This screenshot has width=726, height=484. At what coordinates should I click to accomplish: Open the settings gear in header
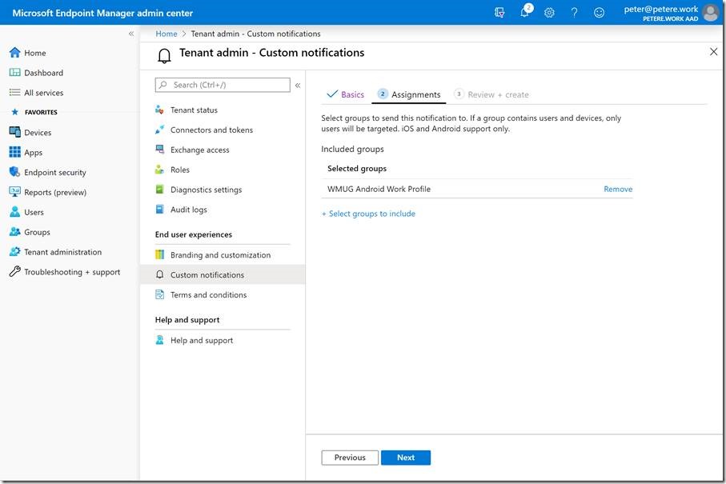tap(549, 13)
